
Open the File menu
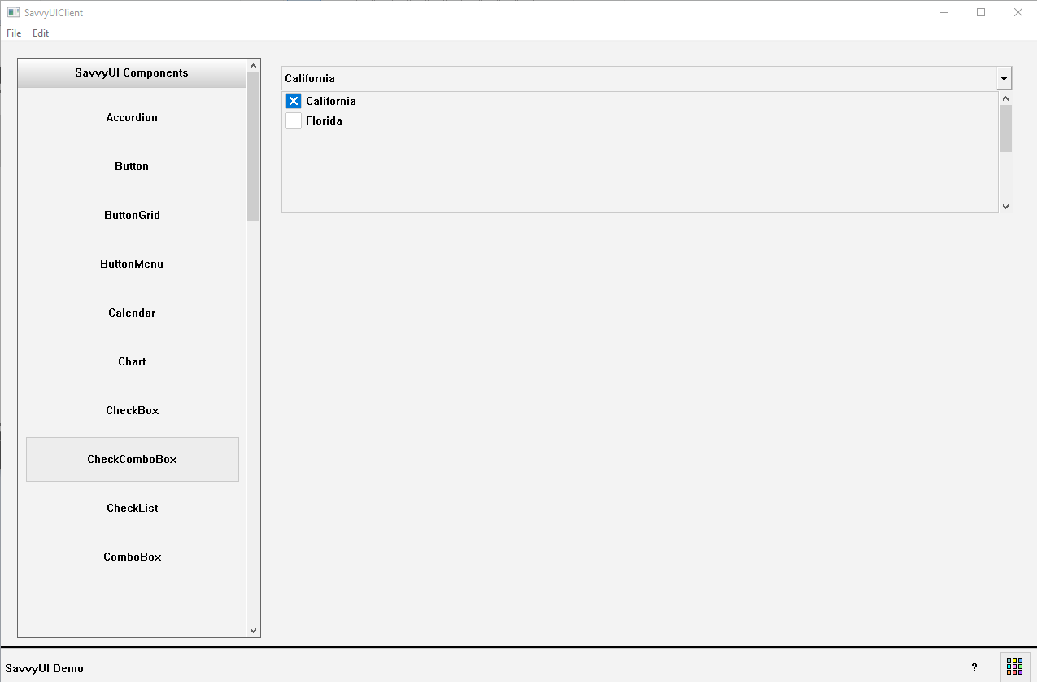(x=14, y=33)
